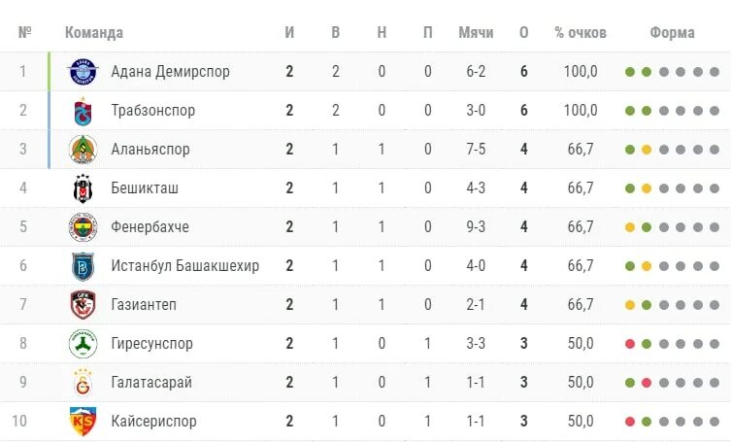Viewport: 731px width, 442px height.
Task: Sort by % очков column header
Action: (581, 32)
